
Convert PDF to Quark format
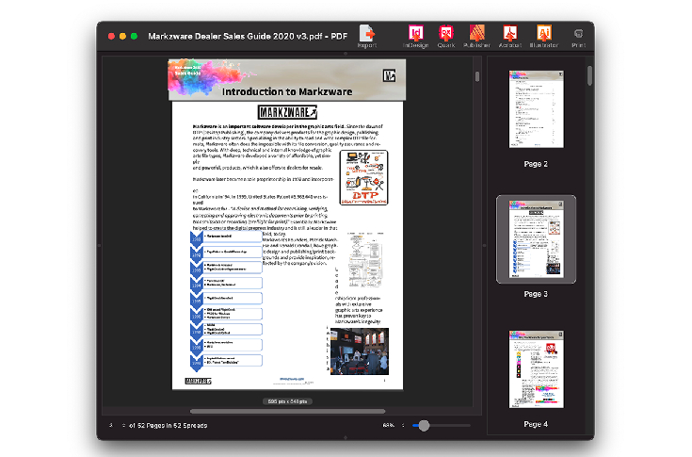coord(446,37)
